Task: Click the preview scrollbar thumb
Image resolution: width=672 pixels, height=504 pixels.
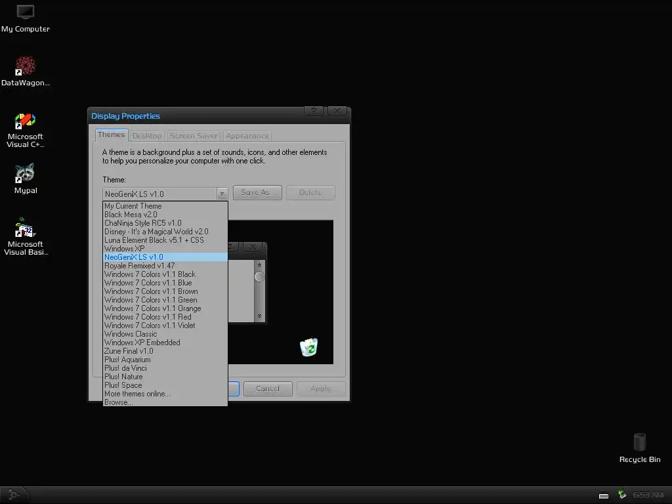Action: (259, 277)
